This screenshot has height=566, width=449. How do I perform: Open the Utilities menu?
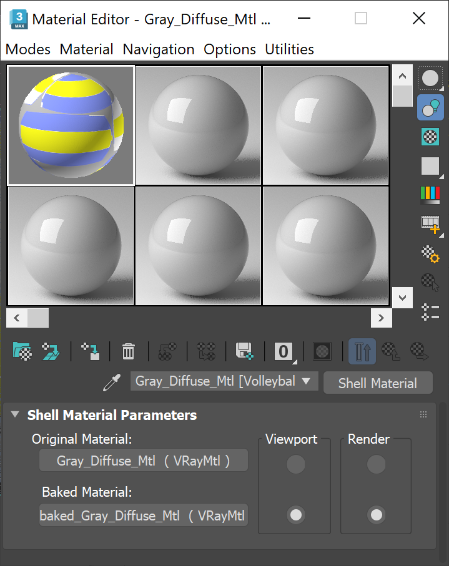pyautogui.click(x=289, y=49)
